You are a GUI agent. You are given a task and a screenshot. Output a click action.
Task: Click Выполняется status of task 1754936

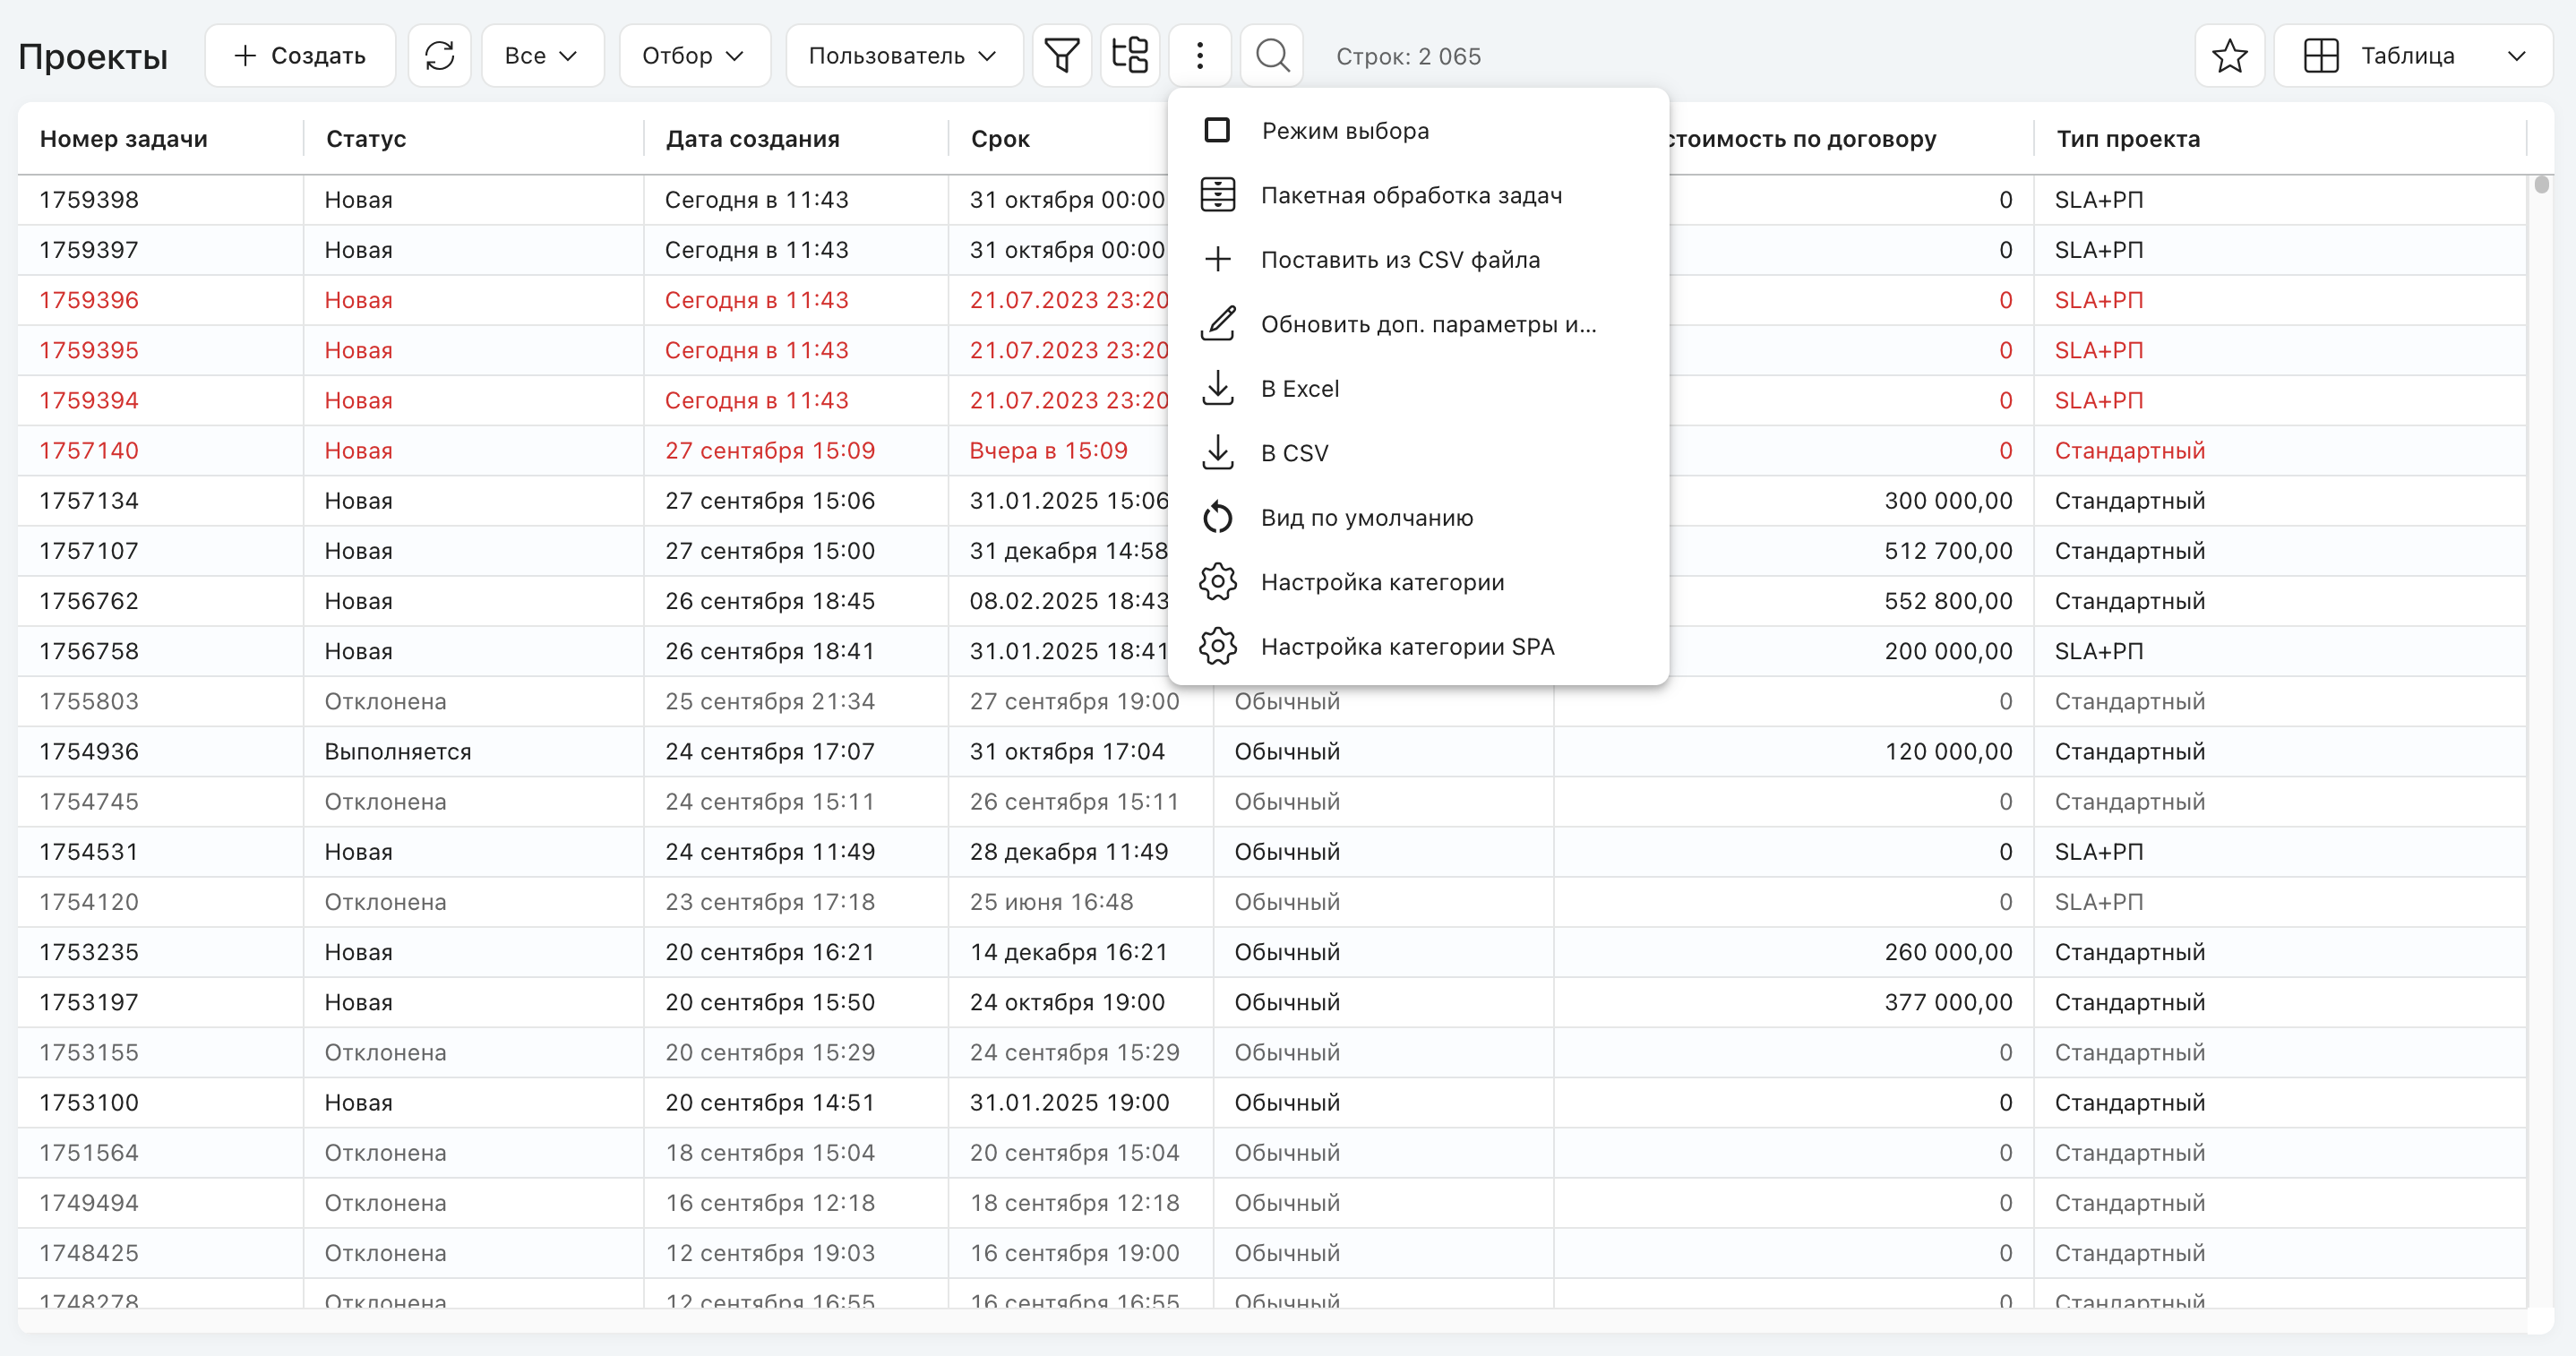pos(397,751)
